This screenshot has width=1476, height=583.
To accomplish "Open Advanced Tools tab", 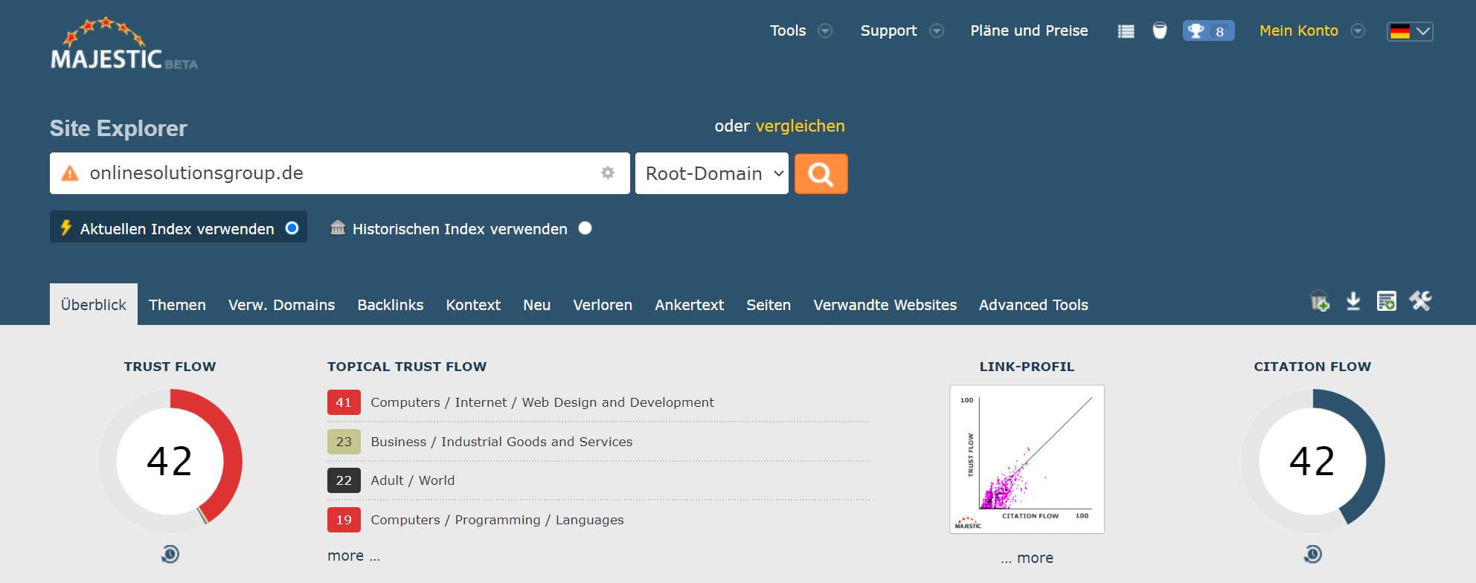I will click(1033, 305).
